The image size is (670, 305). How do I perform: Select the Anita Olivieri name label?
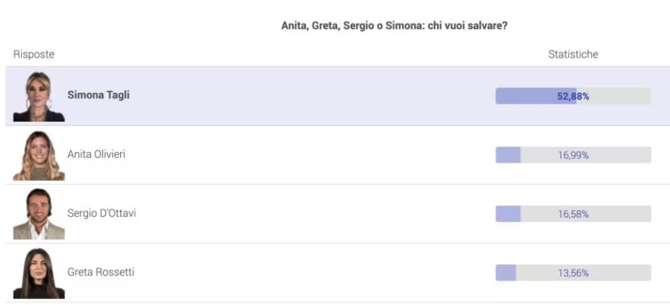point(96,154)
